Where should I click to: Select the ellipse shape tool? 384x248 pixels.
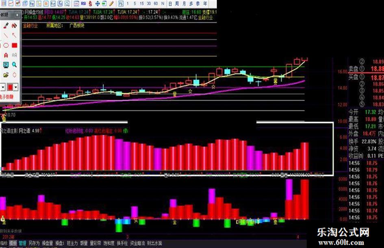tap(6, 46)
